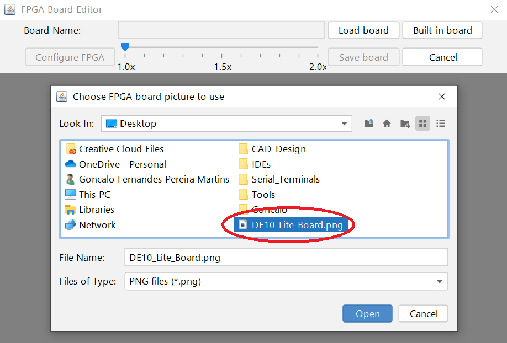Click the Open button

(367, 314)
